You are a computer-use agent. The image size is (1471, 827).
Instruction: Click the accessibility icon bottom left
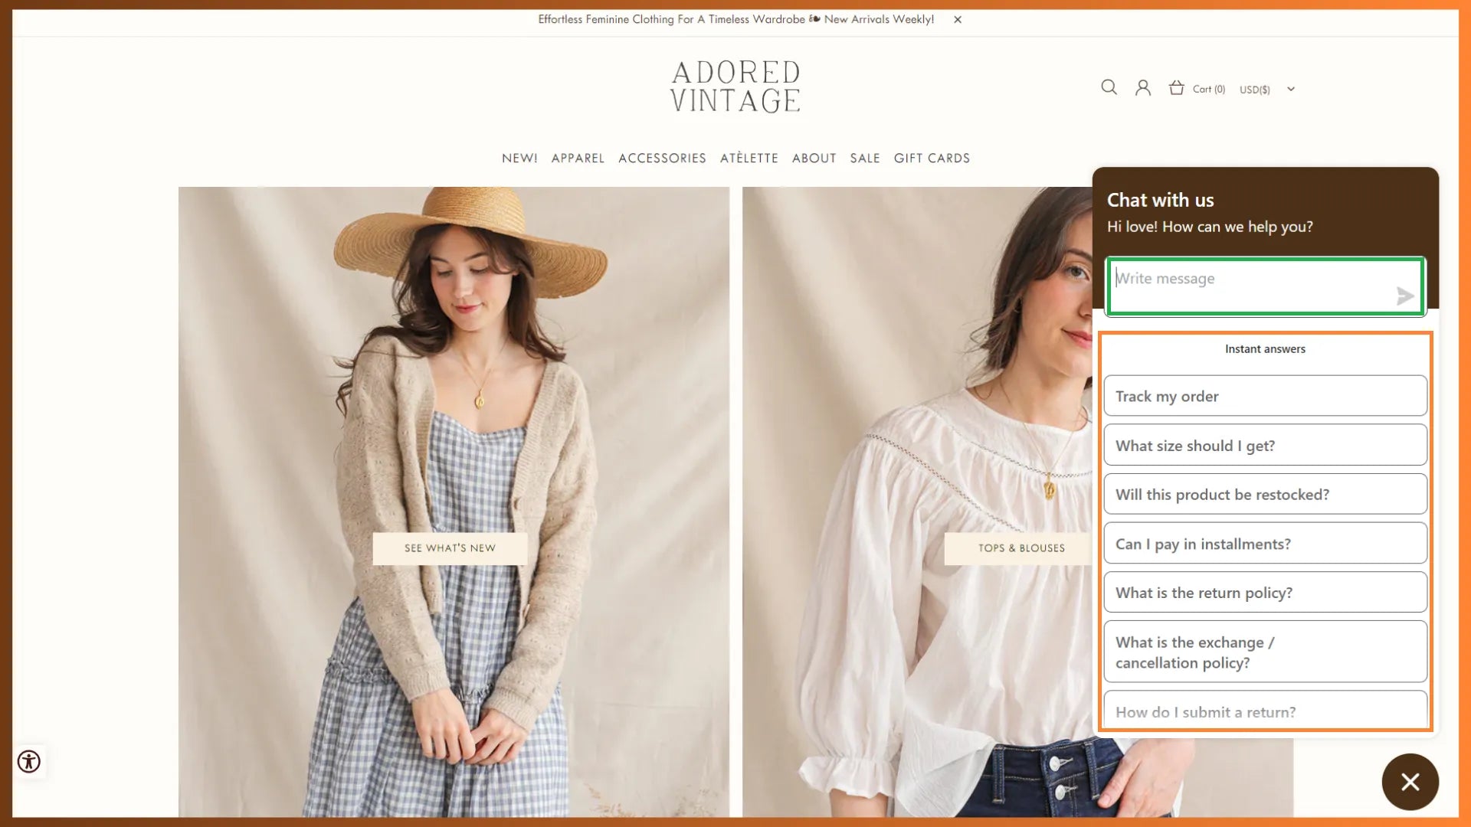[28, 761]
